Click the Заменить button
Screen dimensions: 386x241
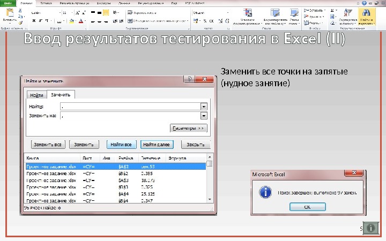(x=84, y=145)
